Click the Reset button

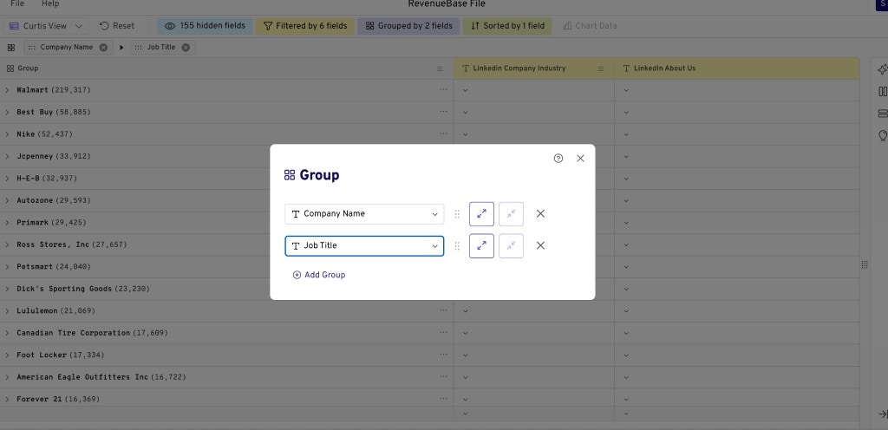[x=117, y=26]
